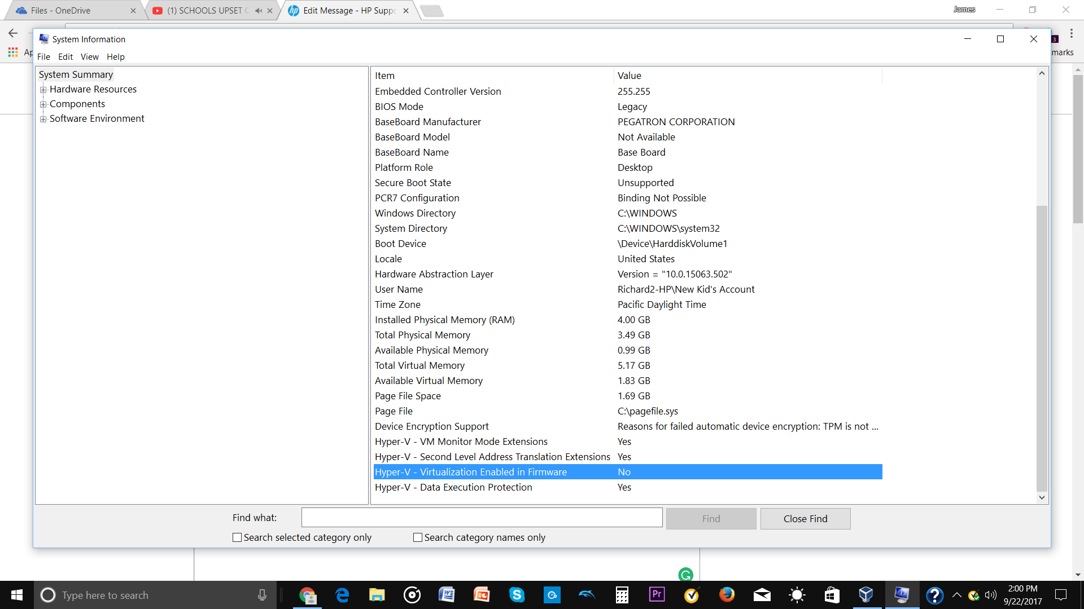Expand Software Environment node
1084x609 pixels.
[43, 118]
